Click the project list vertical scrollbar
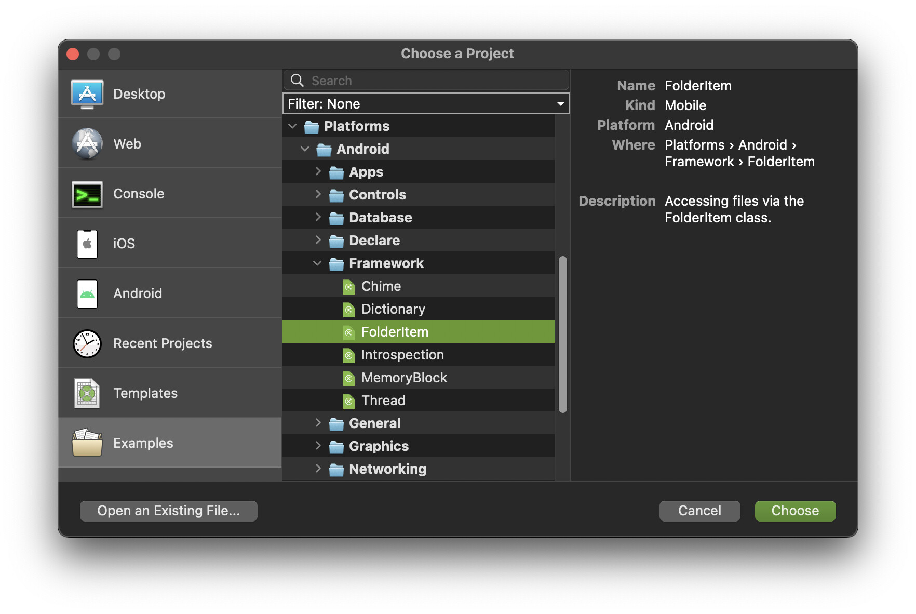 tap(563, 335)
